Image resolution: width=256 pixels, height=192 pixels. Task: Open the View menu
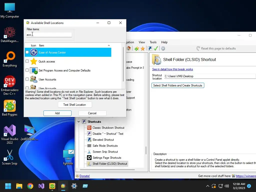[x=142, y=42]
